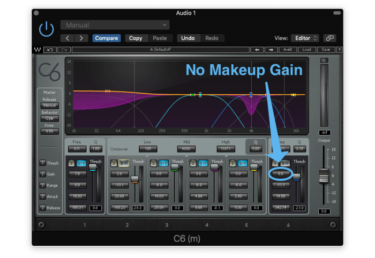The image size is (375, 258).
Task: Click the master Knee value 0.50
Action: (50, 131)
